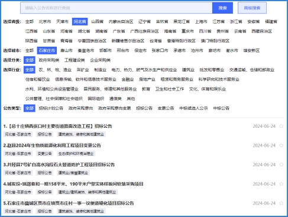Image resolution: width=288 pixels, height=217 pixels.
Task: Filter industry by 采矿业
Action: (83, 70)
